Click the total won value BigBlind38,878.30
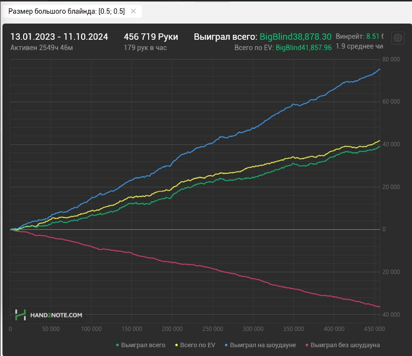This screenshot has height=356, width=412. click(x=295, y=37)
